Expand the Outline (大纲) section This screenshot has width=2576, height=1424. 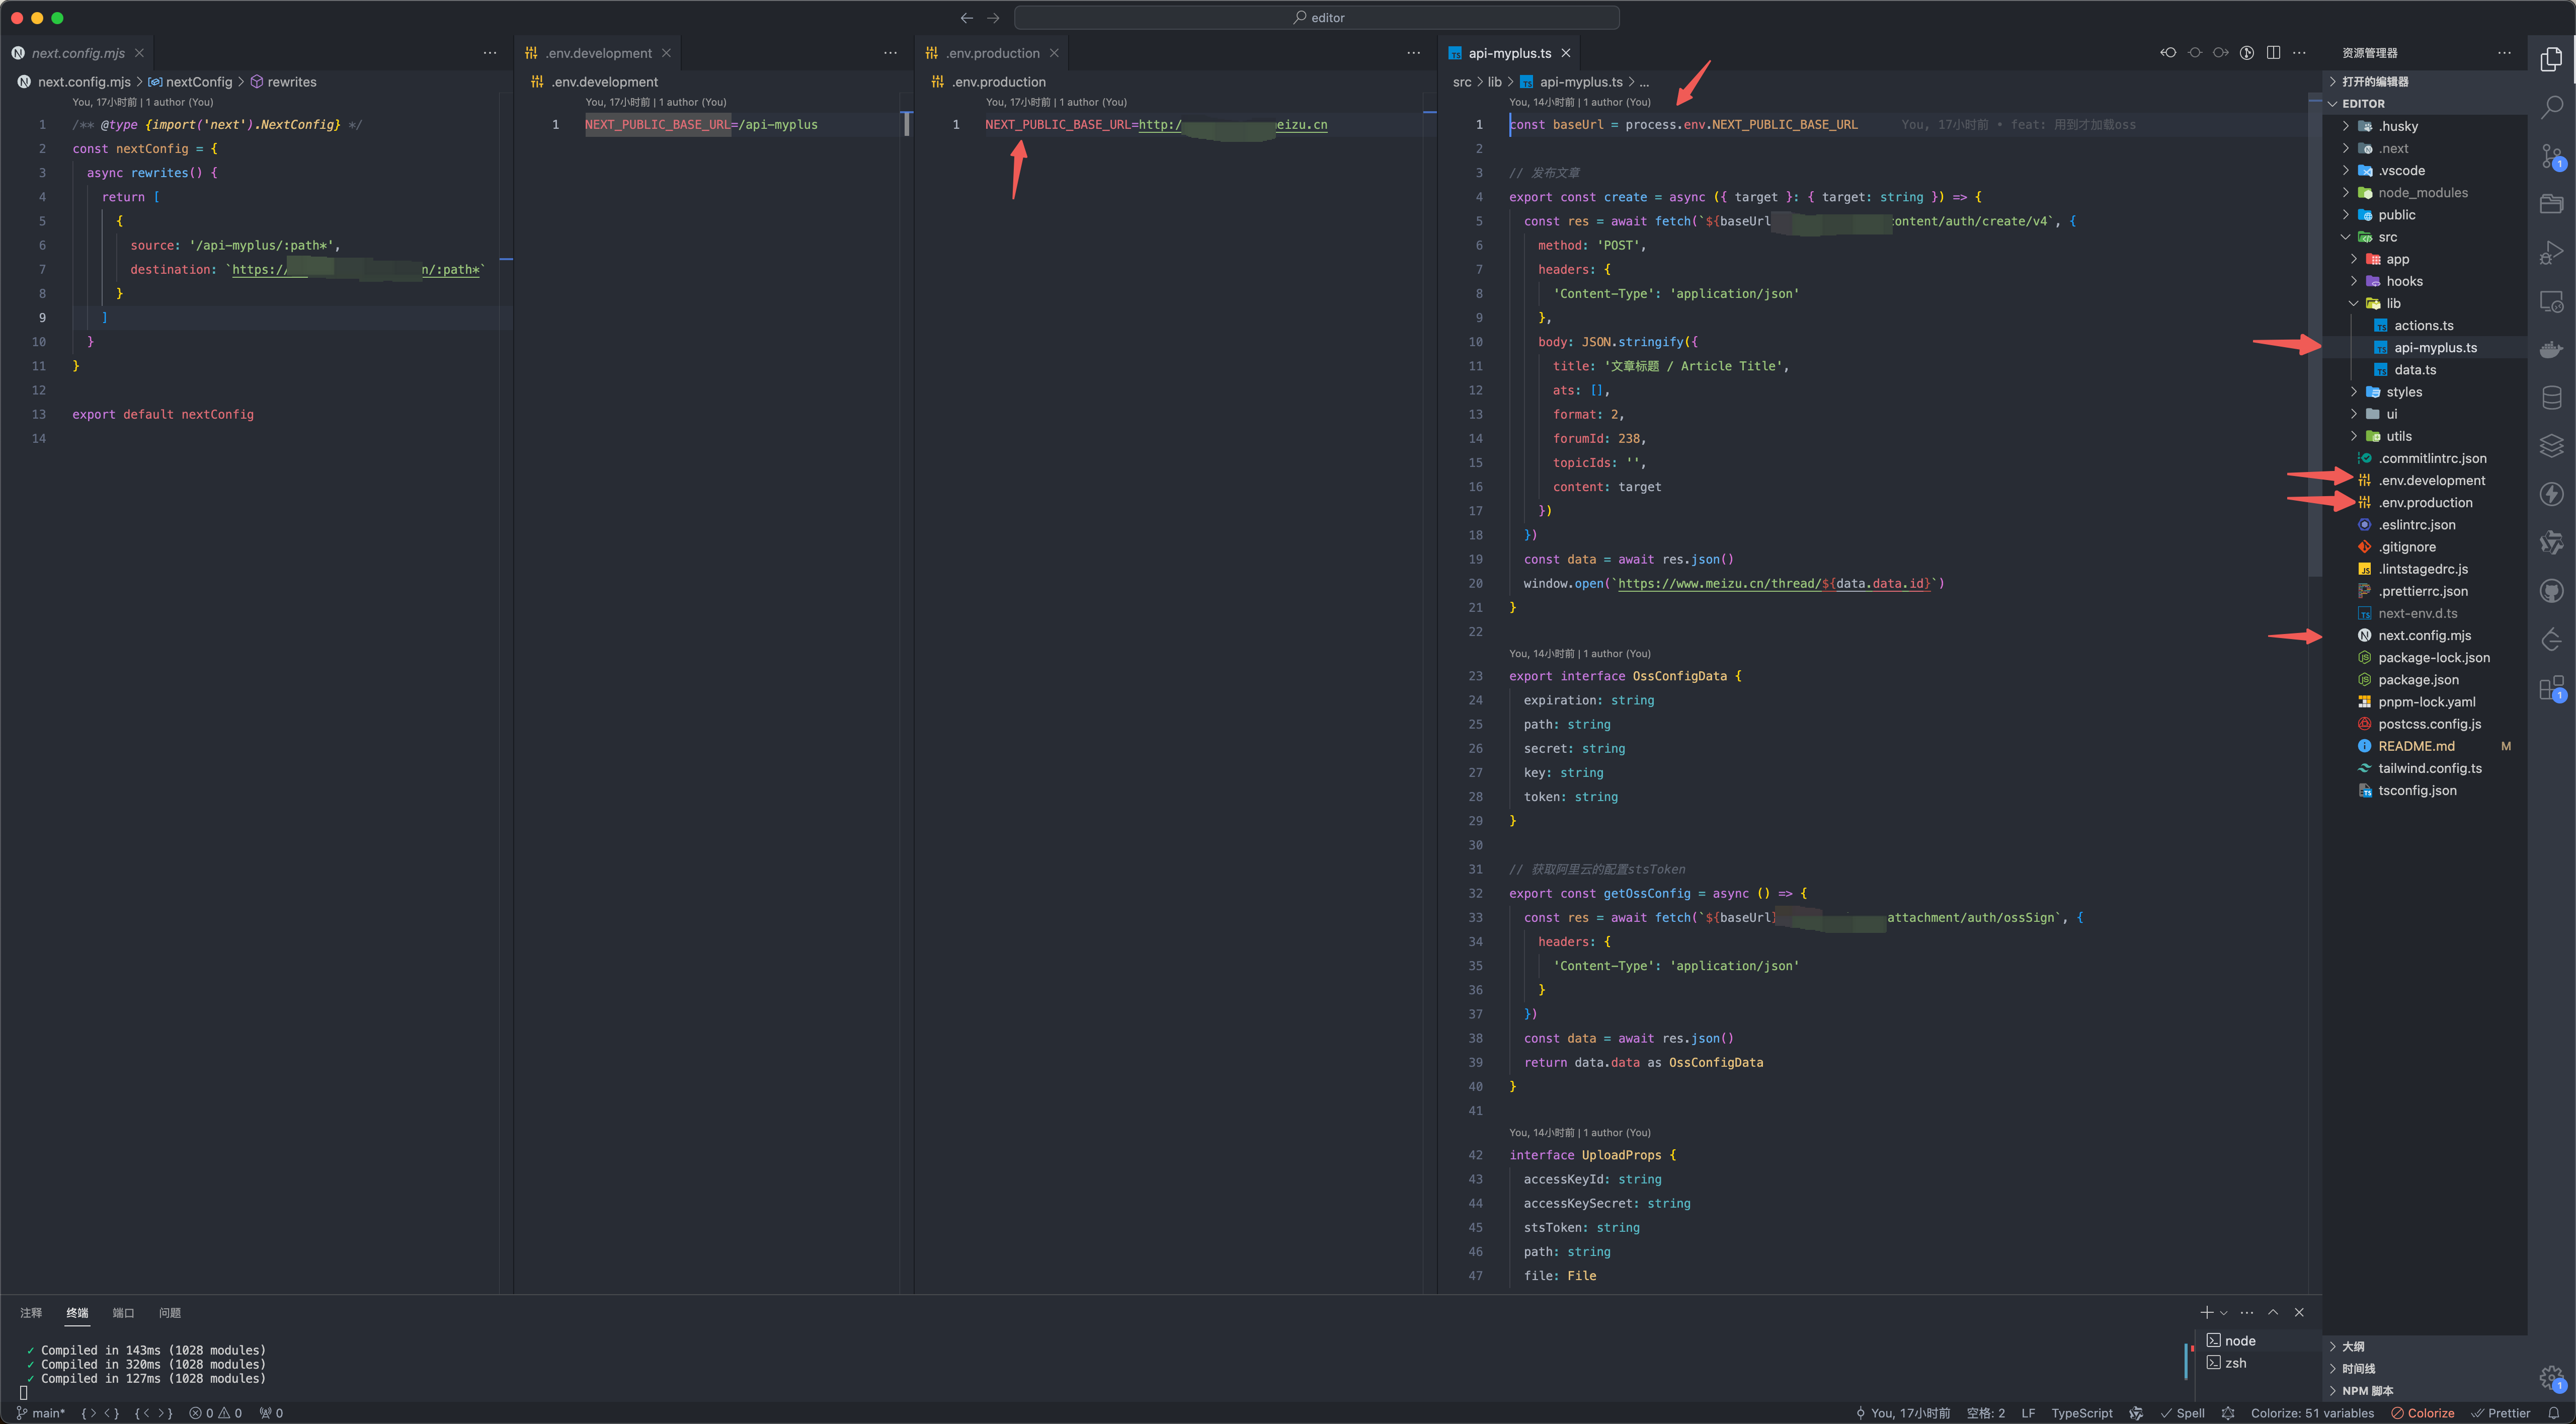click(2424, 1346)
